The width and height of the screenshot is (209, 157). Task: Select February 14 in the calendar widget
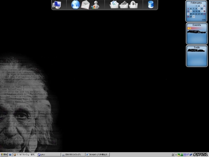pos(194,11)
